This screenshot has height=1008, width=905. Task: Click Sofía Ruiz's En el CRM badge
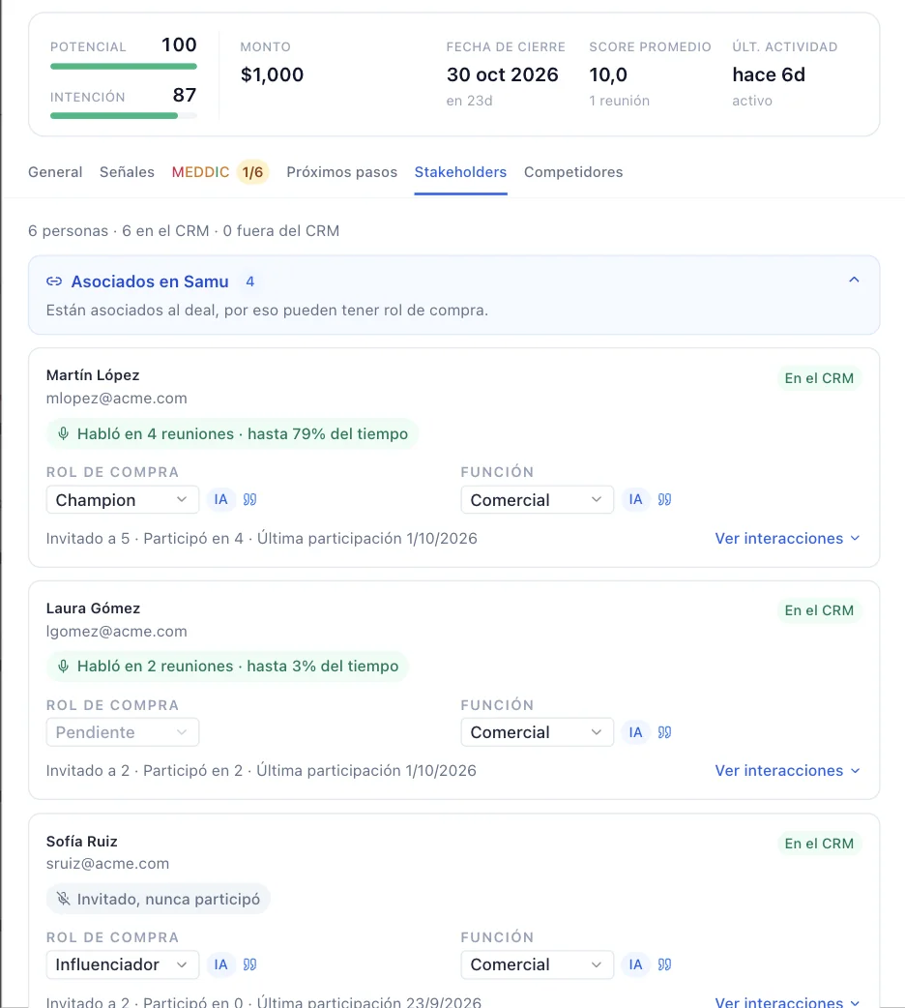coord(819,844)
